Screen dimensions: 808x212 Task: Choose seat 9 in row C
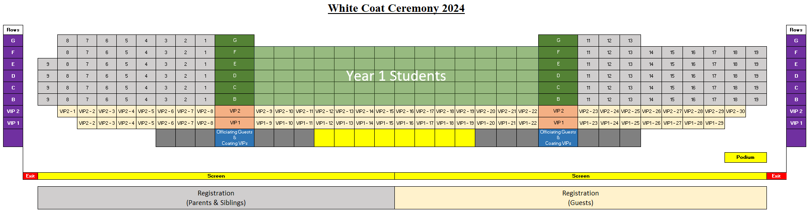point(48,88)
